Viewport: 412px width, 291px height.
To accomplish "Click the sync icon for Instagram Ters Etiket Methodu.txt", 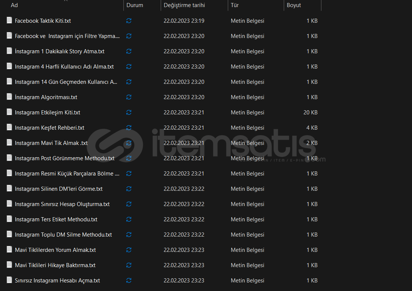I will coord(129,219).
